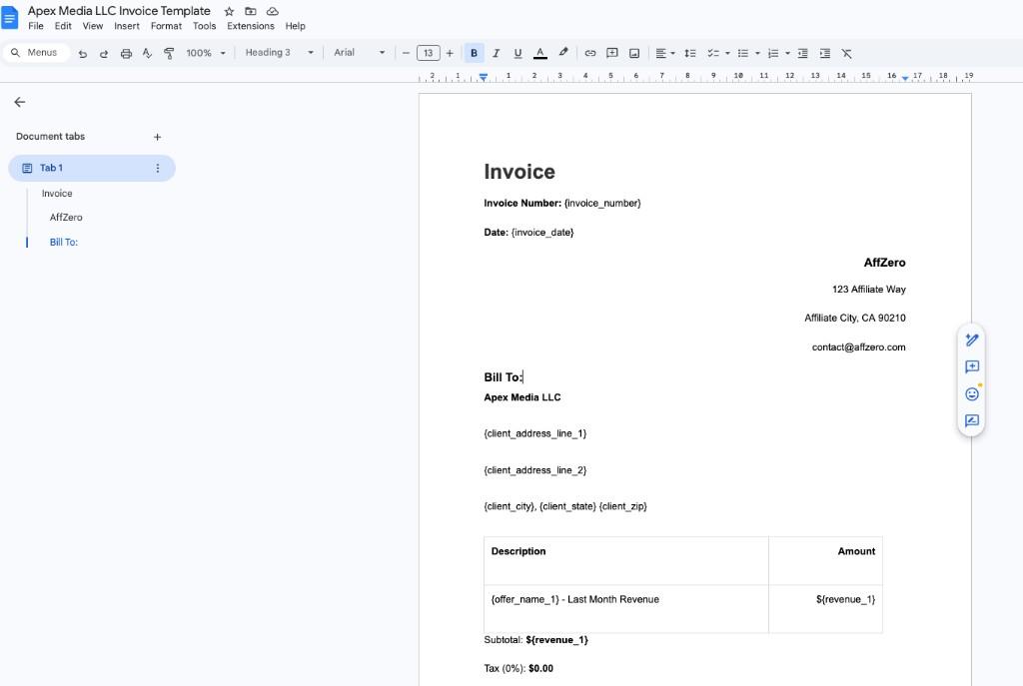The height and width of the screenshot is (686, 1023).
Task: Open the File menu
Action: pyautogui.click(x=36, y=26)
